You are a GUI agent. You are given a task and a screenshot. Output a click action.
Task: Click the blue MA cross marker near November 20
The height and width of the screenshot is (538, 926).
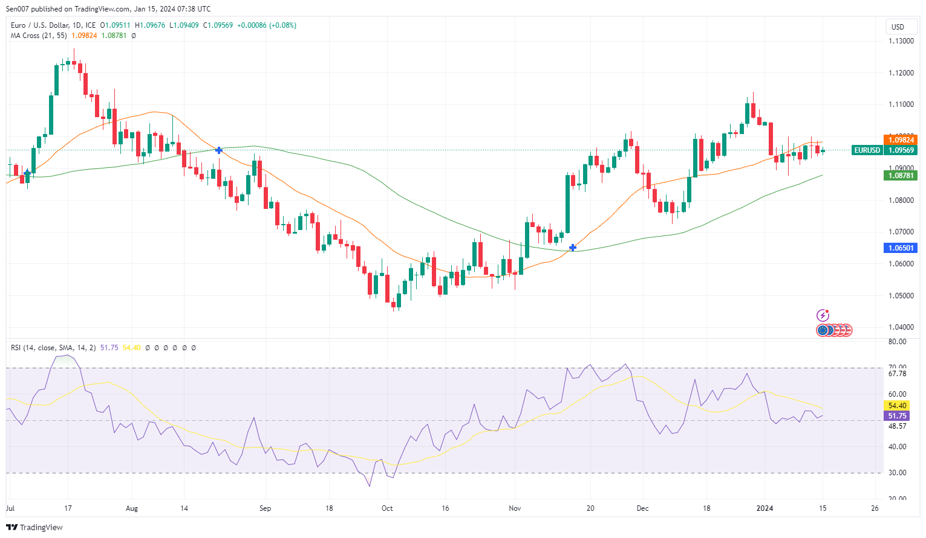pos(573,248)
